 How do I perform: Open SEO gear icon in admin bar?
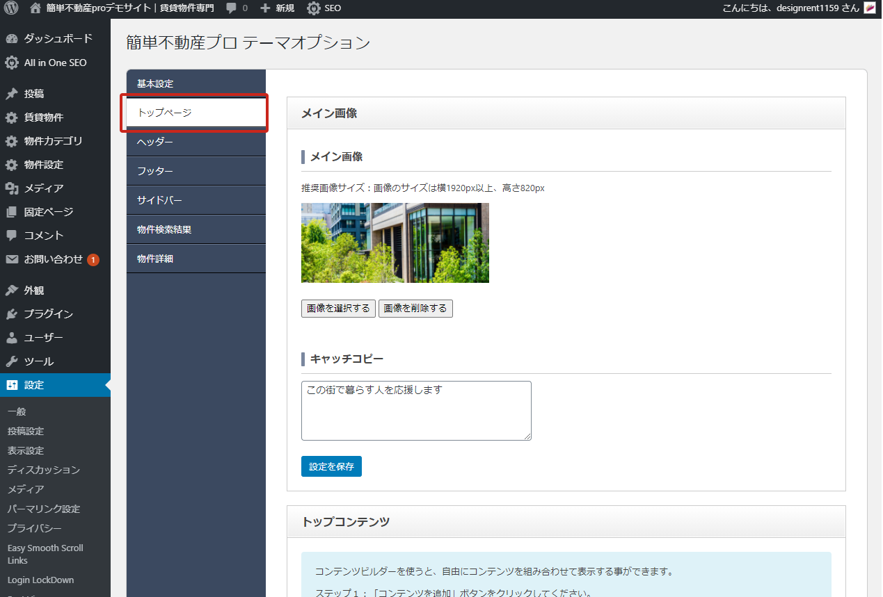[314, 8]
